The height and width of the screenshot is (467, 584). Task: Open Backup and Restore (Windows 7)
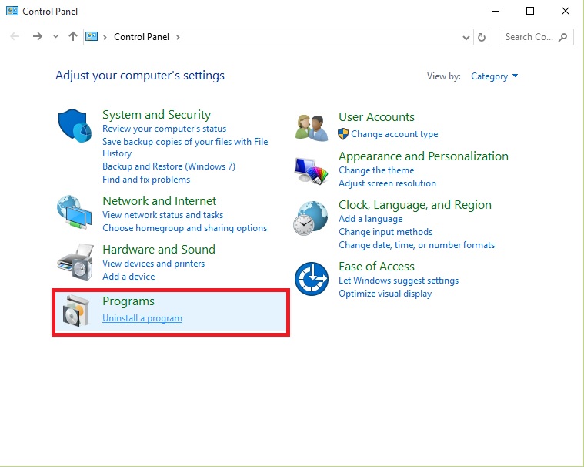[169, 166]
